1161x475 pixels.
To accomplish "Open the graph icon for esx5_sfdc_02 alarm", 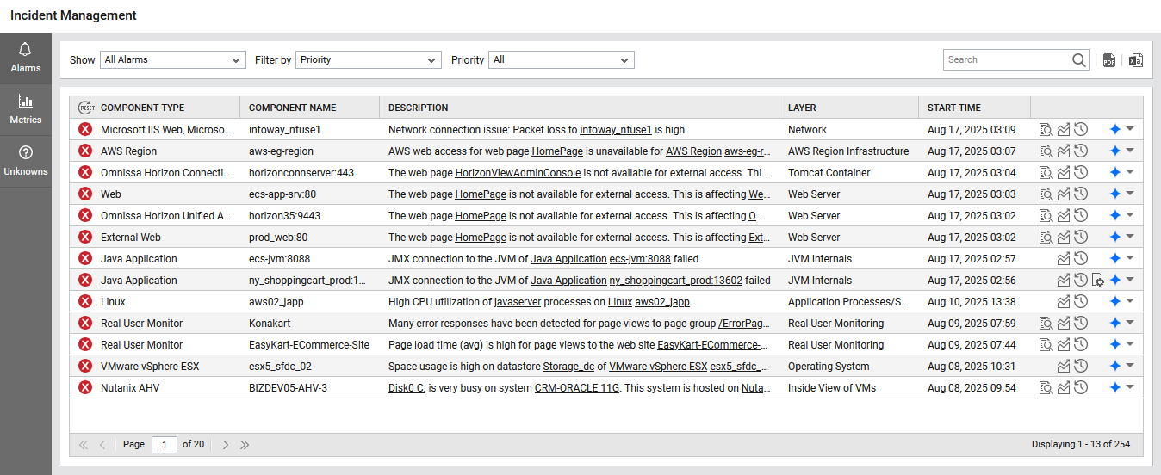I will [1064, 367].
